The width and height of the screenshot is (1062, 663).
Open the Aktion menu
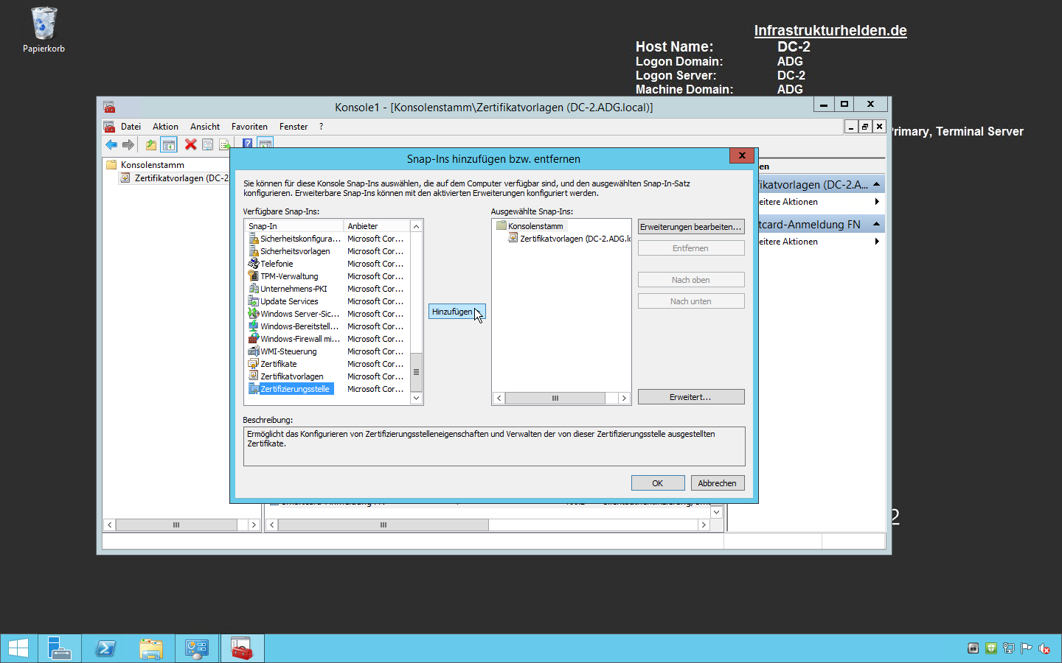click(x=165, y=127)
